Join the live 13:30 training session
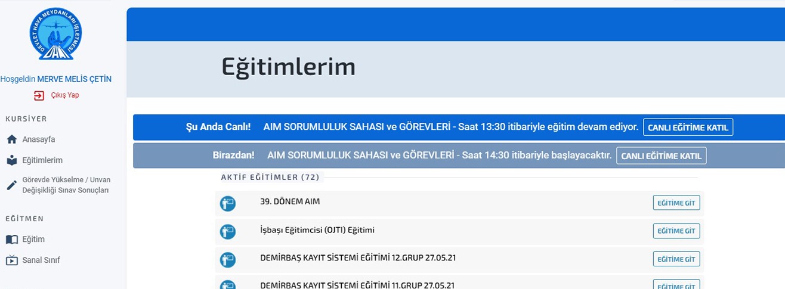This screenshot has width=785, height=289. (x=688, y=128)
